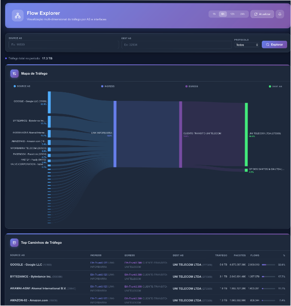Click GOOGLE - Google LLC table row name
Image resolution: width=291 pixels, height=306 pixels.
click(x=26, y=265)
